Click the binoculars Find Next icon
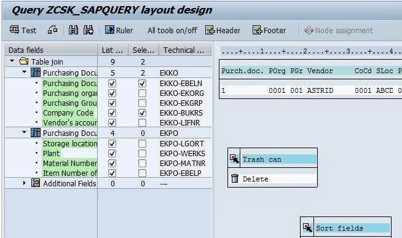The height and width of the screenshot is (238, 402). [89, 30]
